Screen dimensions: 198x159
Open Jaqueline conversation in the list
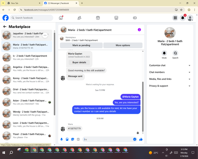(x=27, y=35)
